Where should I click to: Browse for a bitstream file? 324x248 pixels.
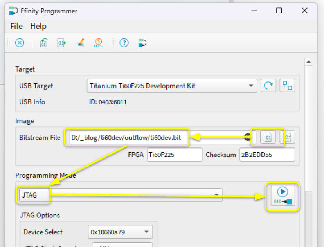[x=268, y=137]
